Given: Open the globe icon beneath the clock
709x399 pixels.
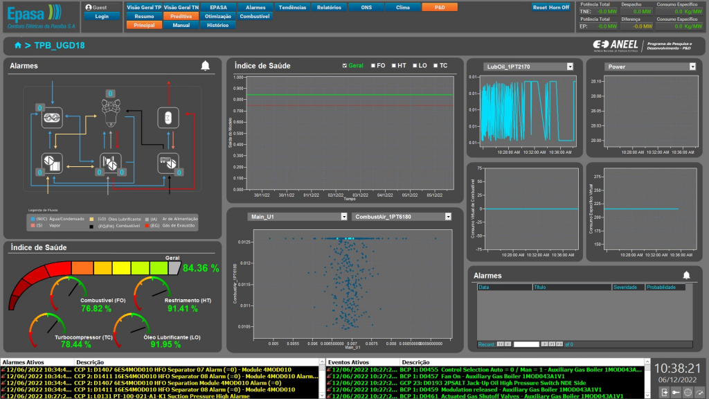Looking at the screenshot, I should pyautogui.click(x=689, y=393).
